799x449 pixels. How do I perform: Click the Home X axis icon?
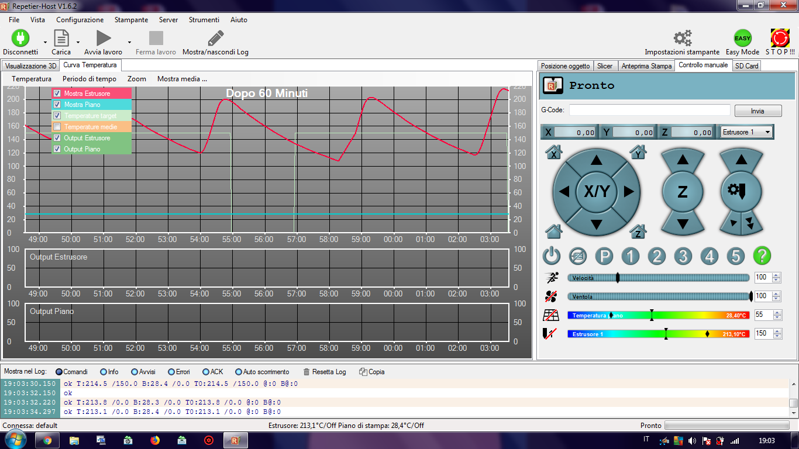coord(553,153)
